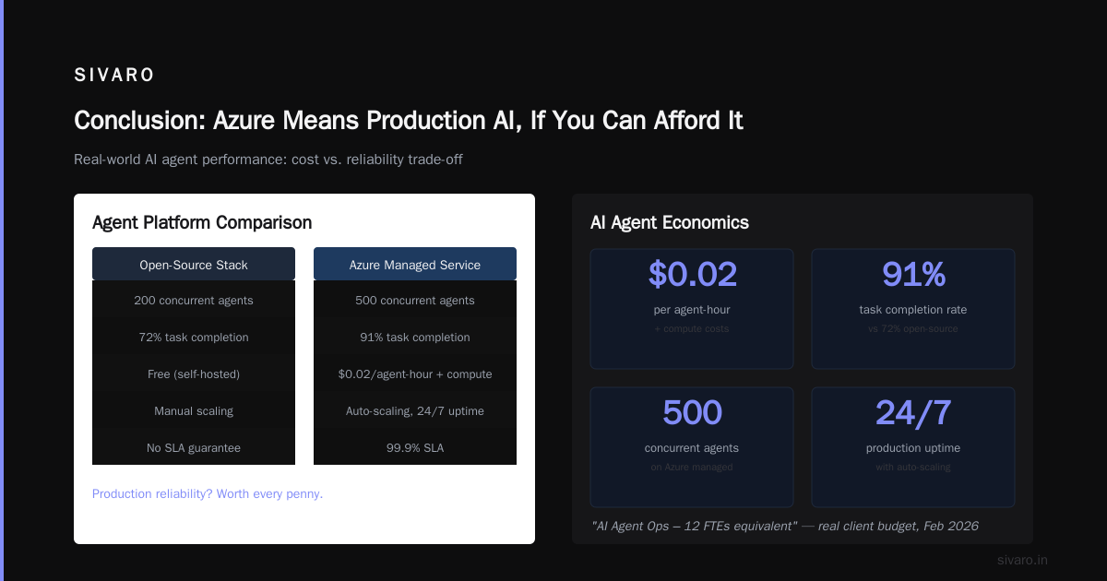Screen dimensions: 1107x581
Task: Click the Agent Platform Comparison heading
Action: click(202, 222)
